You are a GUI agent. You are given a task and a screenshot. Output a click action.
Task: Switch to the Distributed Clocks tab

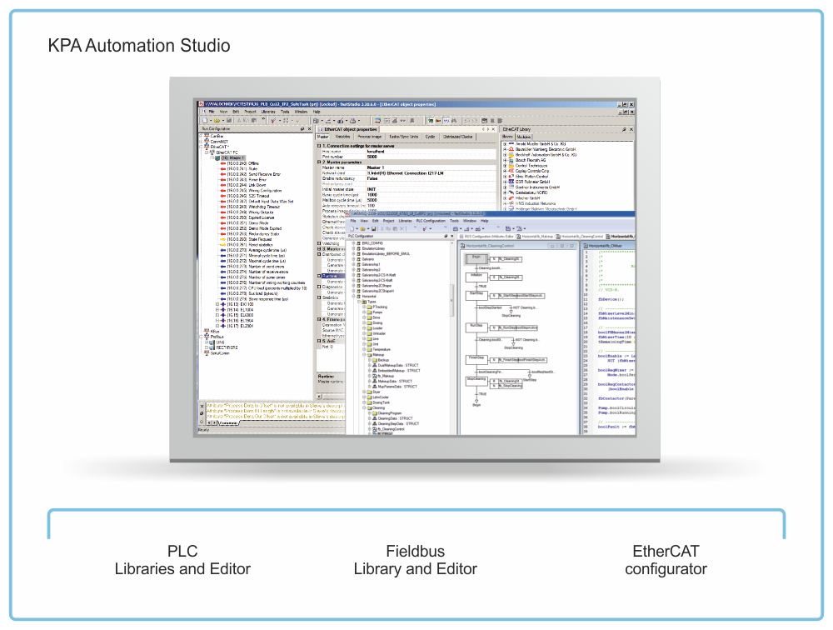(x=458, y=137)
